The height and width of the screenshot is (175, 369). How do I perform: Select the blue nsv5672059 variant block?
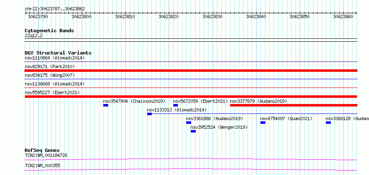[x=175, y=105]
